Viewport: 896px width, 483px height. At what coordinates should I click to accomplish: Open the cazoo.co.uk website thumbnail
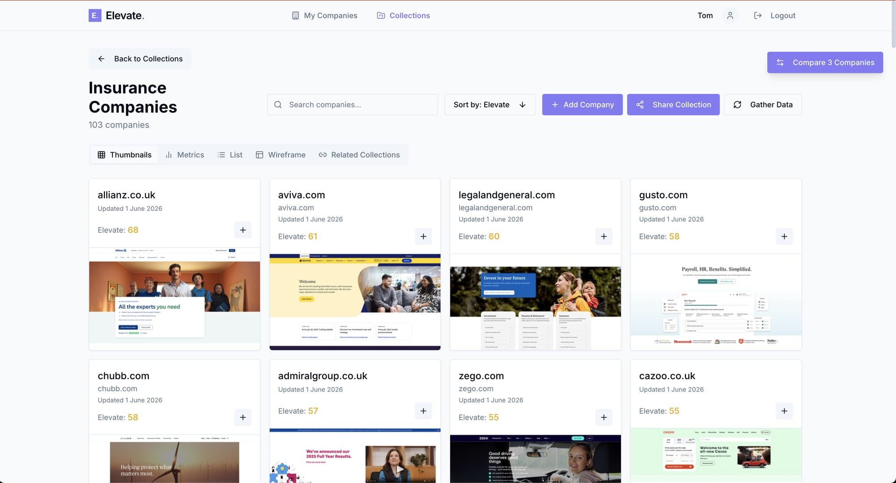coord(716,456)
